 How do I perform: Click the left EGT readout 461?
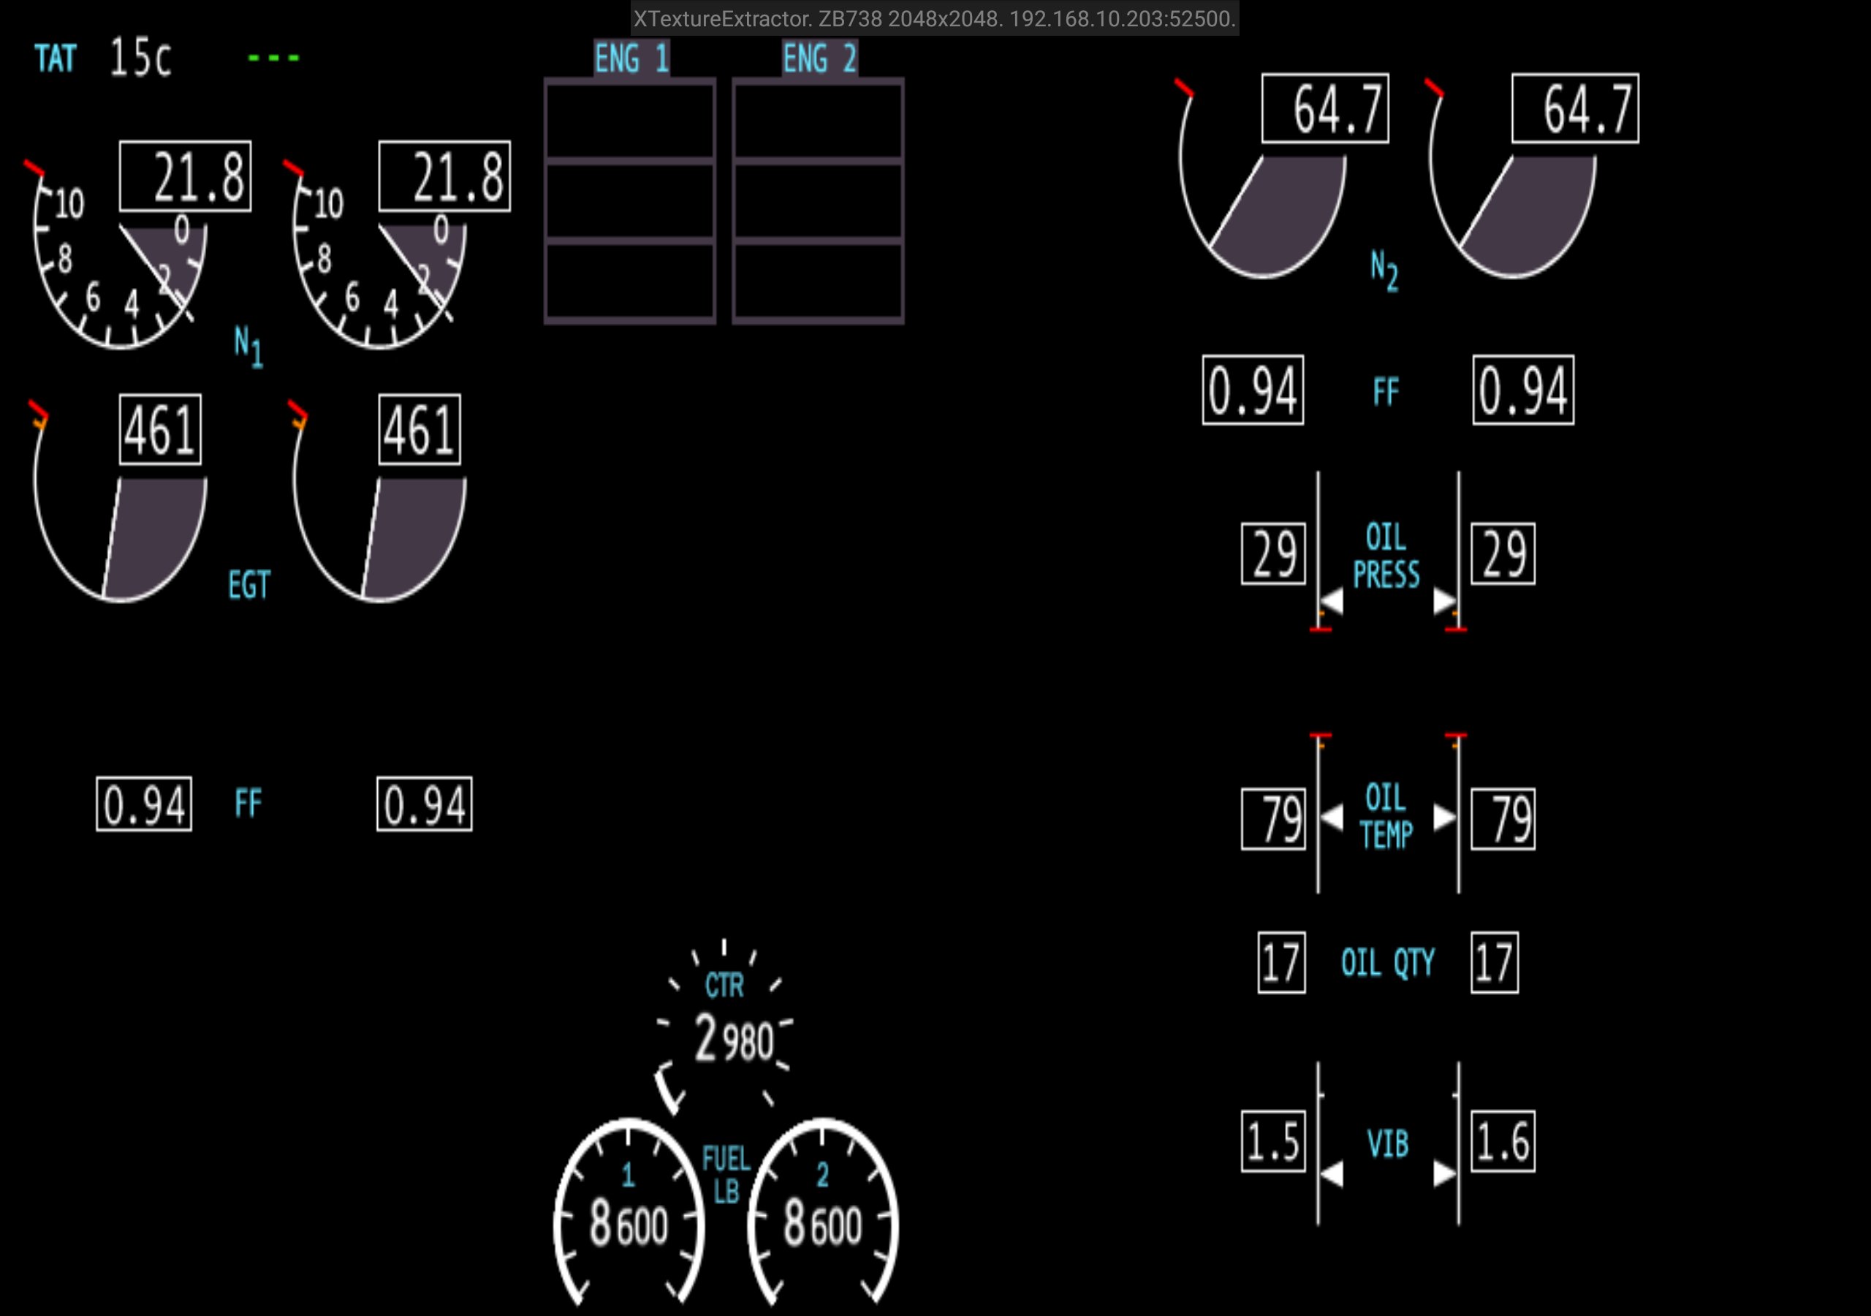(160, 430)
